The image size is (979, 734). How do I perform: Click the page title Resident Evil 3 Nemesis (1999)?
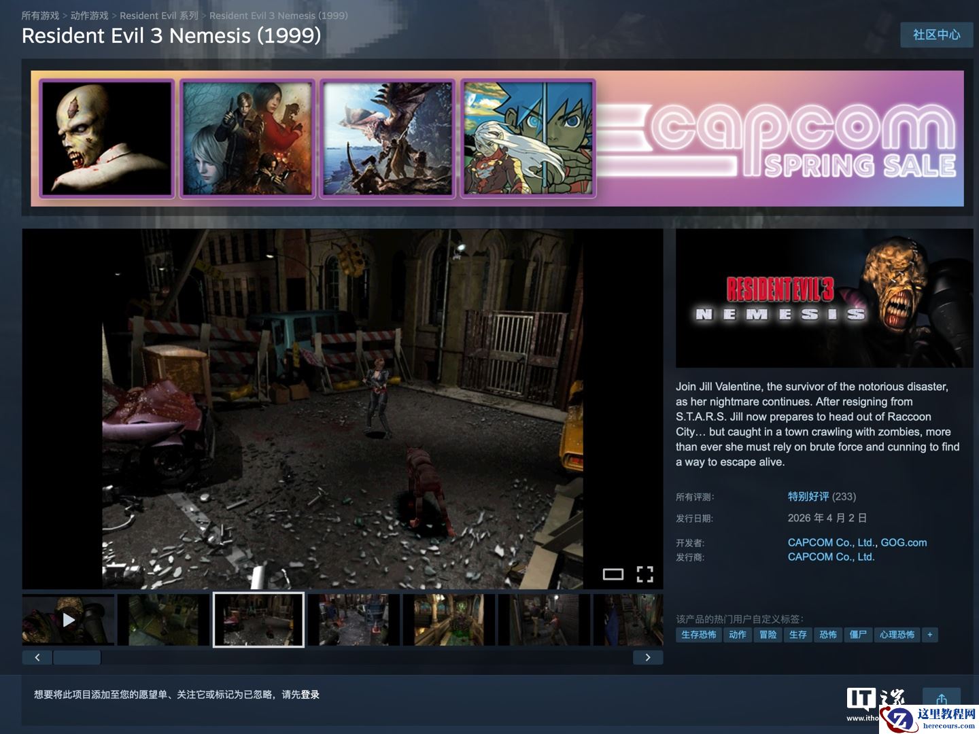coord(171,36)
